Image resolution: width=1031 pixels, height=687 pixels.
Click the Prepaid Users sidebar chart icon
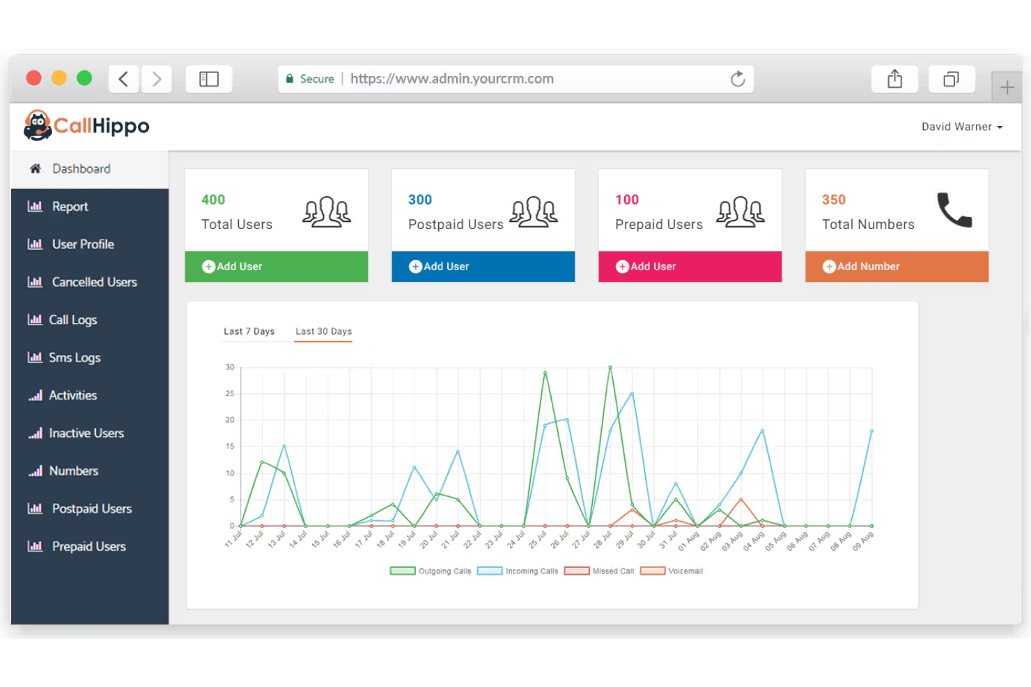35,546
